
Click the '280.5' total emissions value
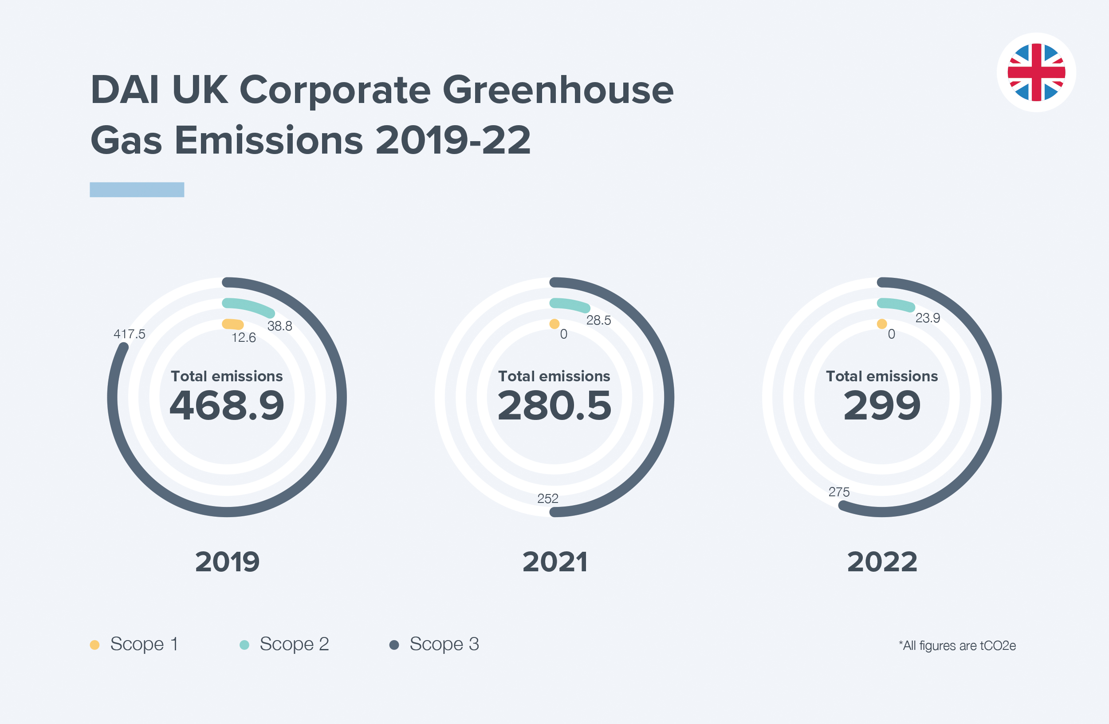(x=554, y=405)
